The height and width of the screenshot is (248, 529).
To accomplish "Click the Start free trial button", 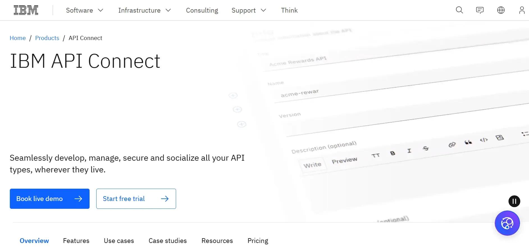I will 136,199.
